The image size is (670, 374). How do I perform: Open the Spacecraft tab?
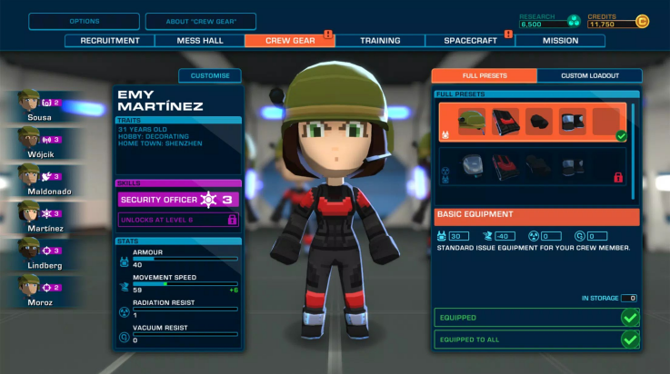click(470, 41)
